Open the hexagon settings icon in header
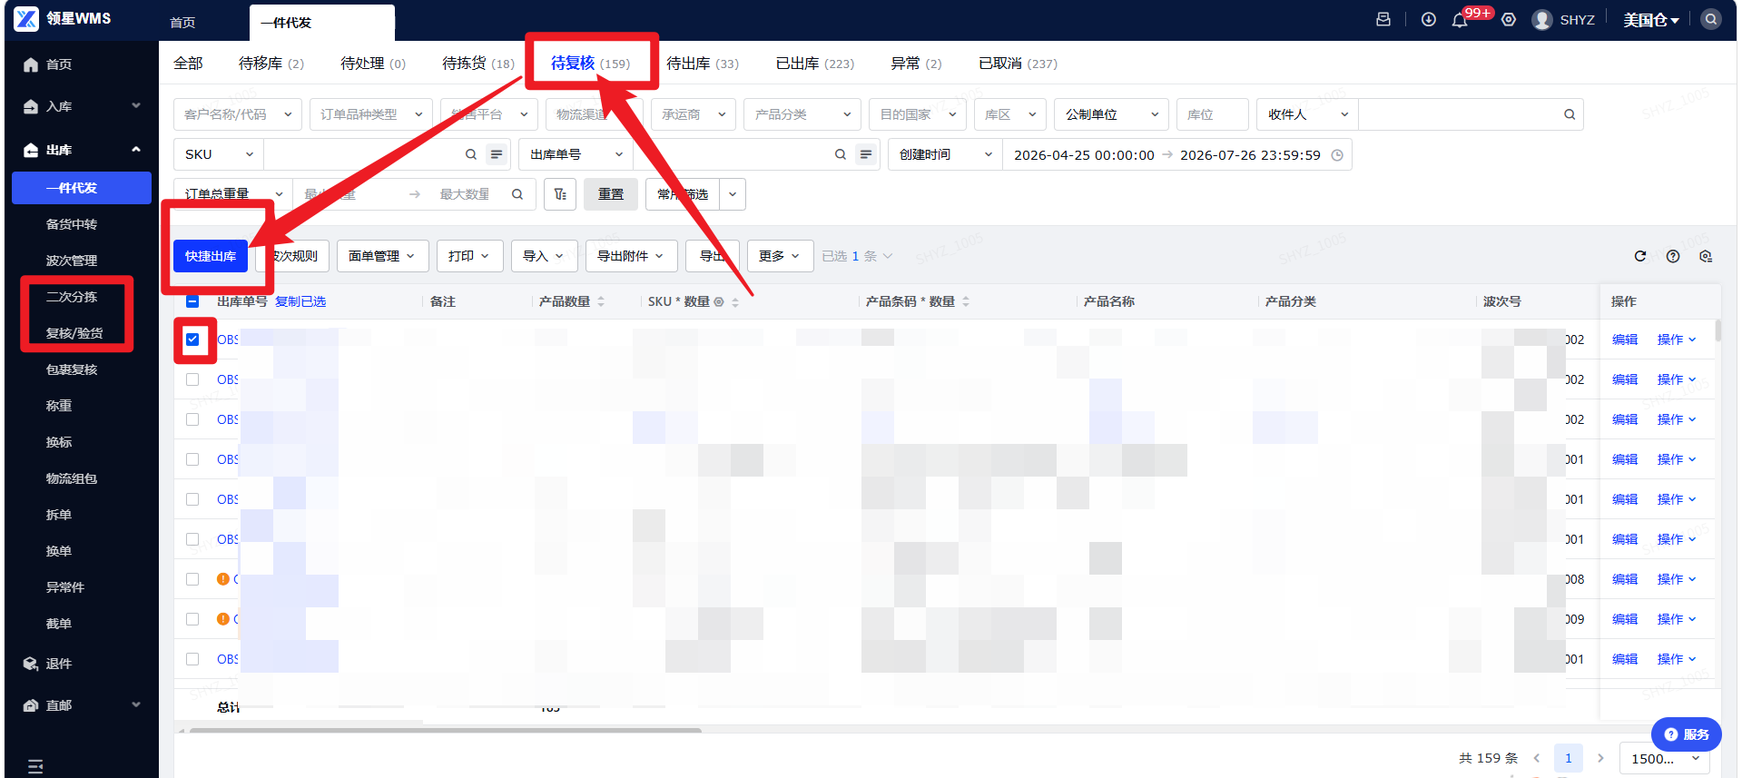Viewport: 1742px width, 778px height. tap(1509, 19)
